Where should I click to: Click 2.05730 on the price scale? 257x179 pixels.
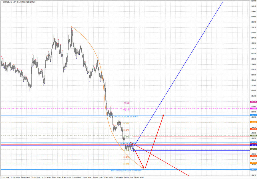click(253, 54)
